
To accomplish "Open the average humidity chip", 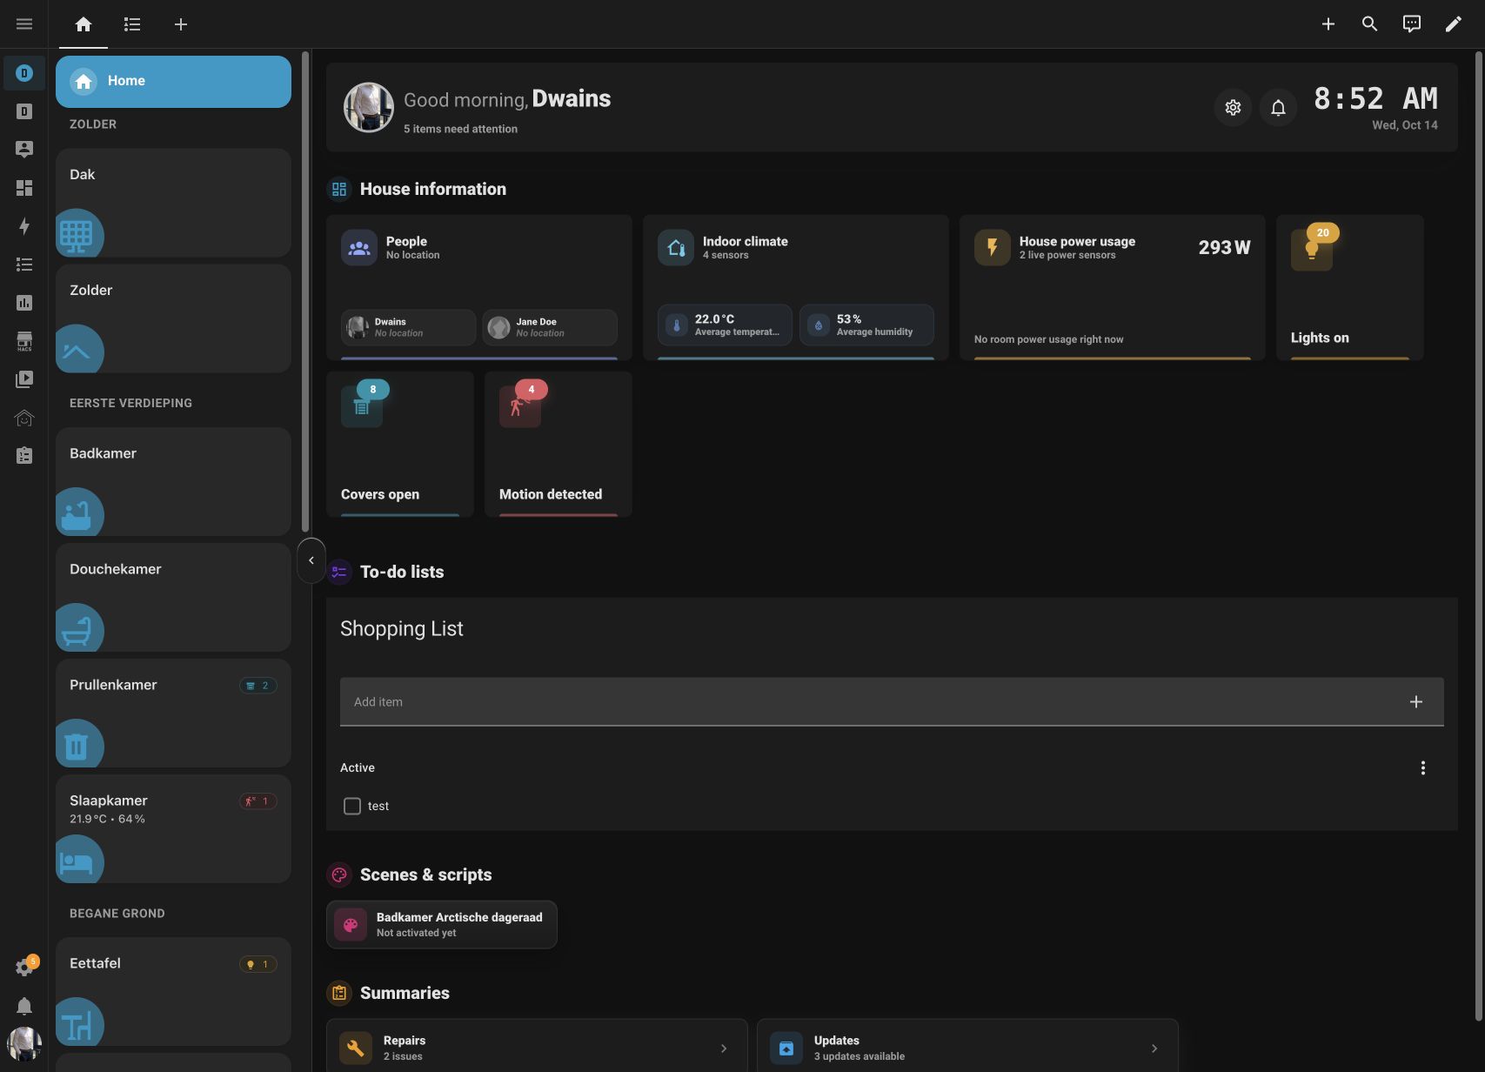I will click(x=866, y=325).
